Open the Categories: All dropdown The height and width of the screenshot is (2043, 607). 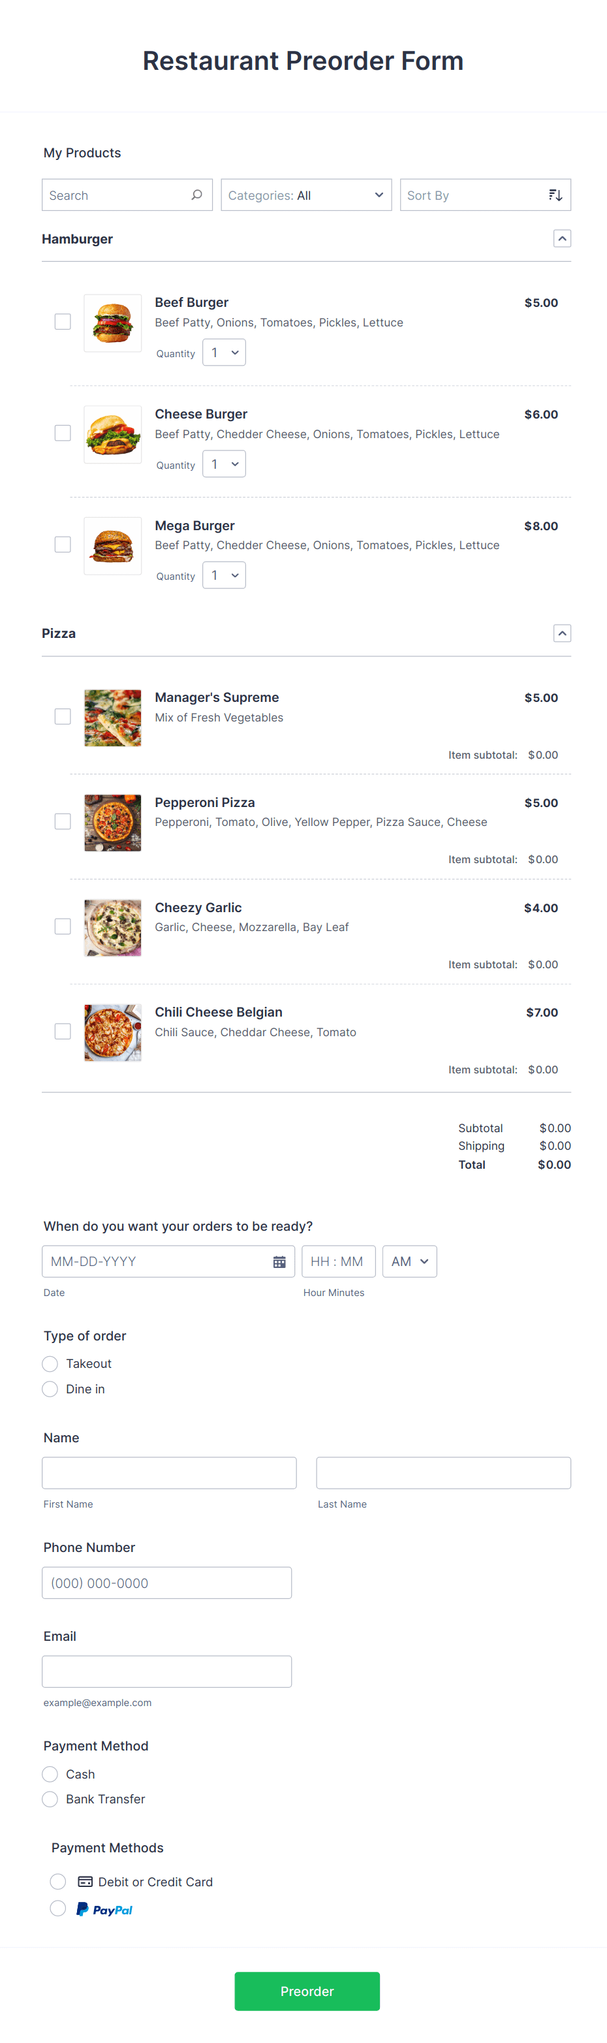tap(306, 195)
